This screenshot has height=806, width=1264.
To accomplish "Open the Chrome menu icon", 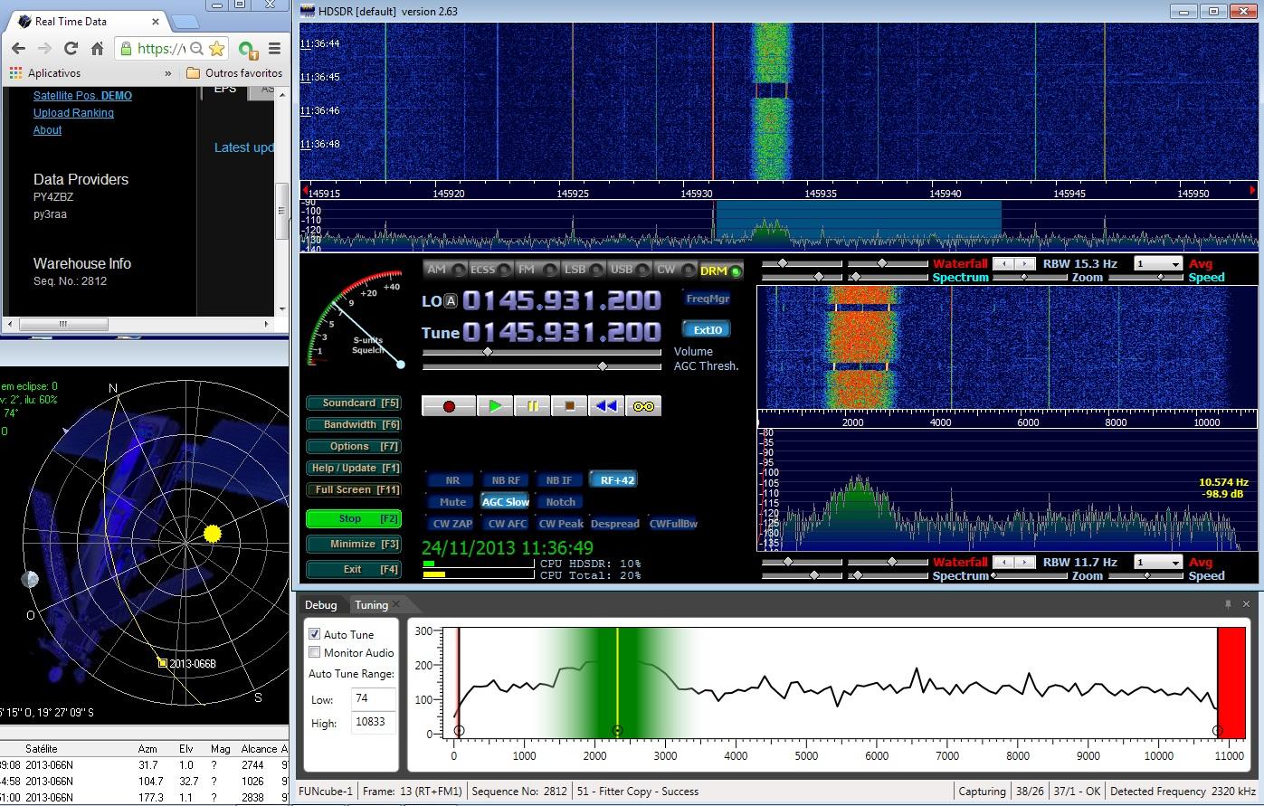I will point(274,49).
